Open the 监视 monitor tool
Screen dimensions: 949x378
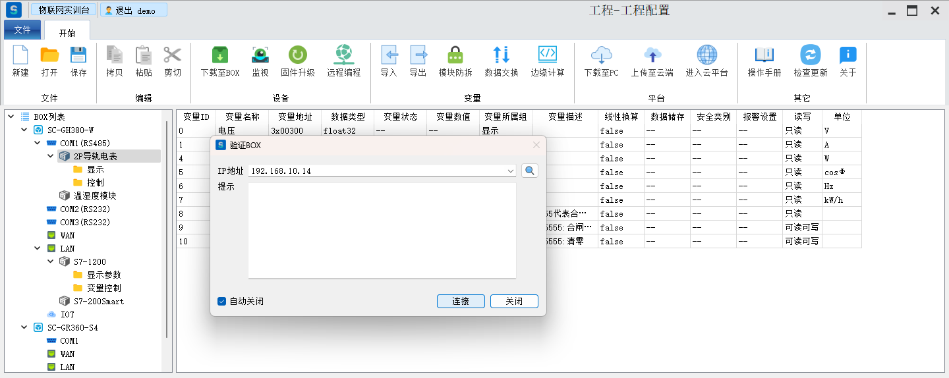pyautogui.click(x=260, y=55)
